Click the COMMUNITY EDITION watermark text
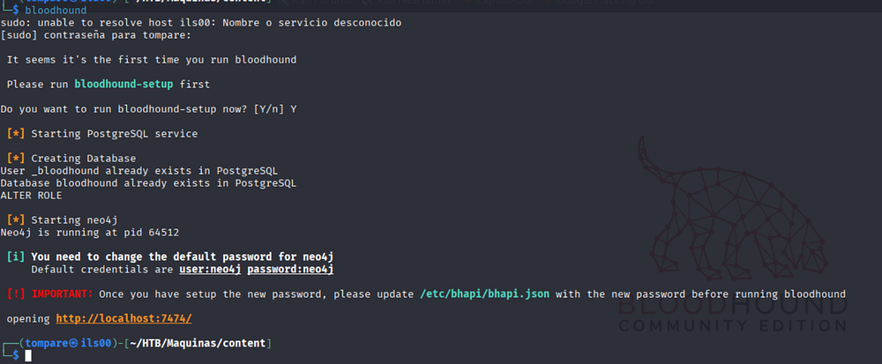This screenshot has width=882, height=364. click(x=733, y=326)
